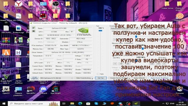Open File Explorer from the taskbar
Image resolution: width=188 pixels, height=106 pixels.
[x=72, y=103]
